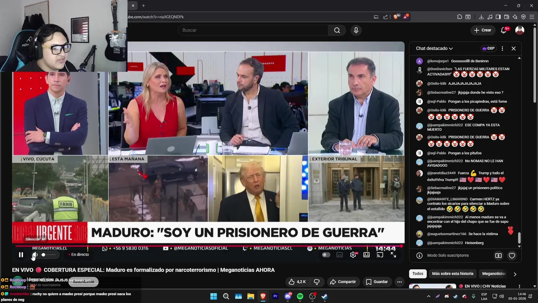Open browser main hamburger menu

pyautogui.click(x=532, y=17)
